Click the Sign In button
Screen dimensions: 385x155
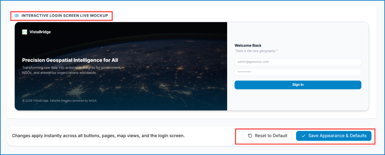pyautogui.click(x=298, y=85)
